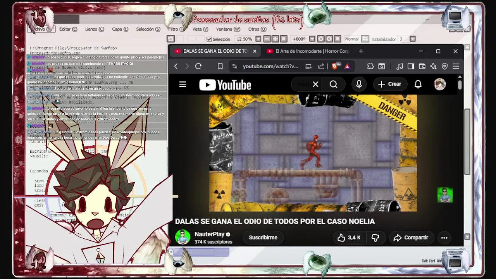Reset canvas rotation button in toolbar
This screenshot has width=496, height=279.
pos(338,39)
